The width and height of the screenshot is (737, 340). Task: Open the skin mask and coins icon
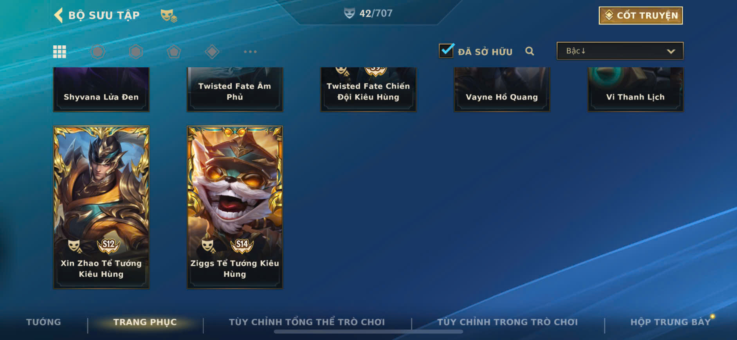(x=169, y=16)
